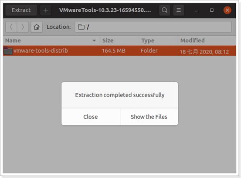Go back with the left arrow
Screen dimensions: 241x178
(11, 27)
